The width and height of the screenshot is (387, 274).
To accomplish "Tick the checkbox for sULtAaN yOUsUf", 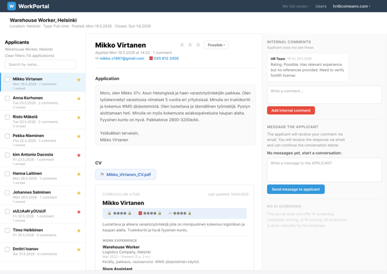I will pos(8,211).
